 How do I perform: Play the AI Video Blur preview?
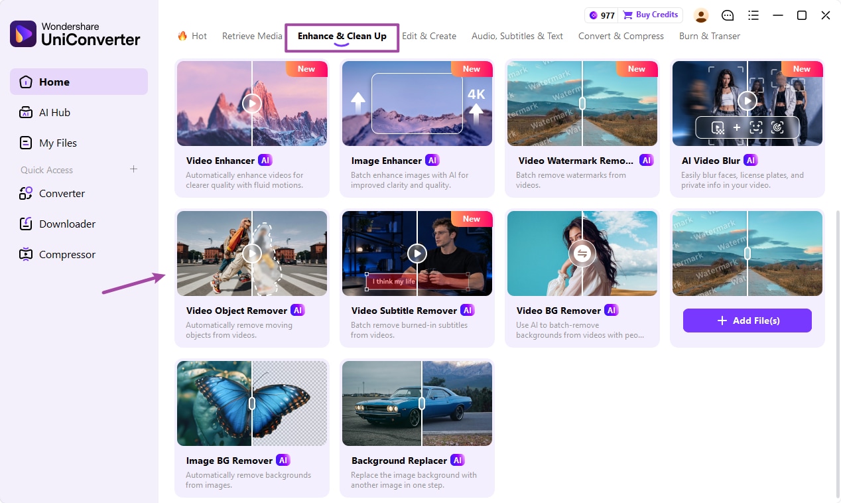point(747,101)
